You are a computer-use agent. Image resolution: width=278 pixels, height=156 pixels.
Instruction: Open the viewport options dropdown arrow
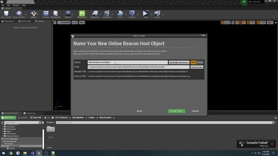point(55,23)
